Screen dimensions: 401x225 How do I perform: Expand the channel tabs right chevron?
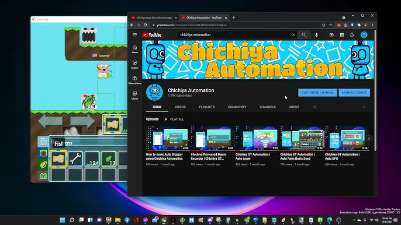tap(364, 107)
